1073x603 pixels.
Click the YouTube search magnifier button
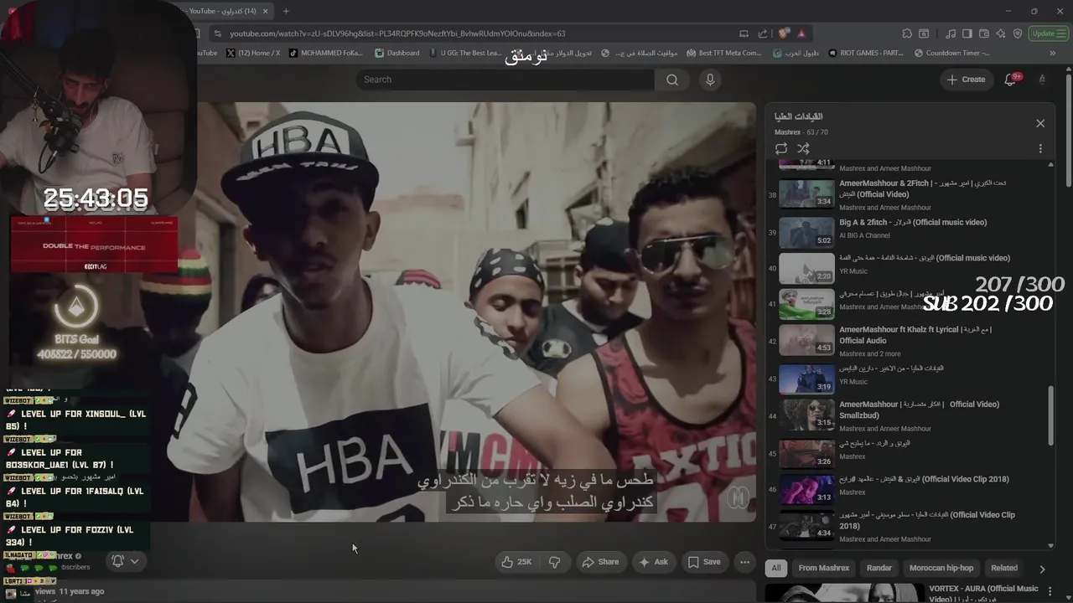coord(672,80)
